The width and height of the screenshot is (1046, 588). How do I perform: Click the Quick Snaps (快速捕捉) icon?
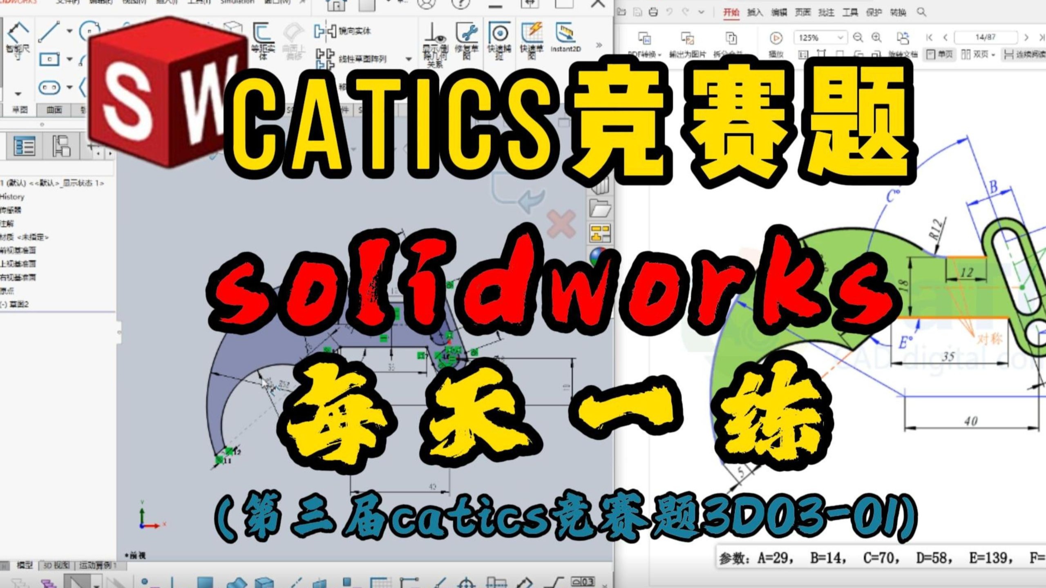point(499,41)
